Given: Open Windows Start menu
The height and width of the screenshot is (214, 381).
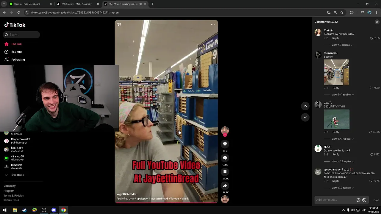Looking at the screenshot, I should (x=5, y=210).
